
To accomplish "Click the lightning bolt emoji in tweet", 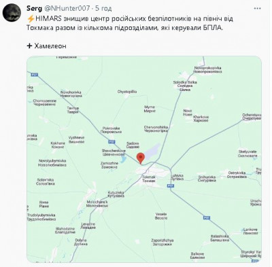I will (x=31, y=18).
